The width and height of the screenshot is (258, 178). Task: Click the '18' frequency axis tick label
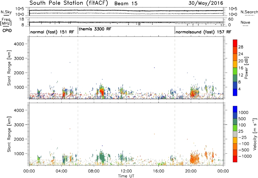[22, 19]
